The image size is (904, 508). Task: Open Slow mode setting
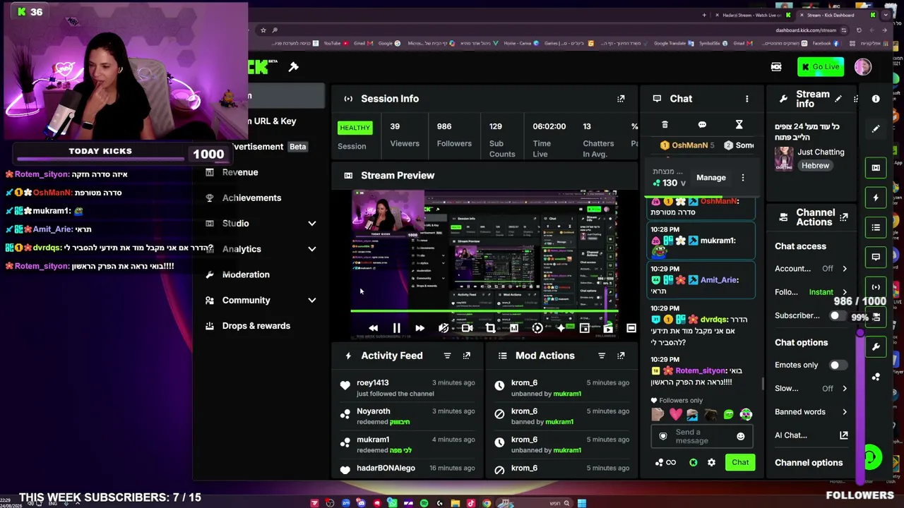point(811,389)
